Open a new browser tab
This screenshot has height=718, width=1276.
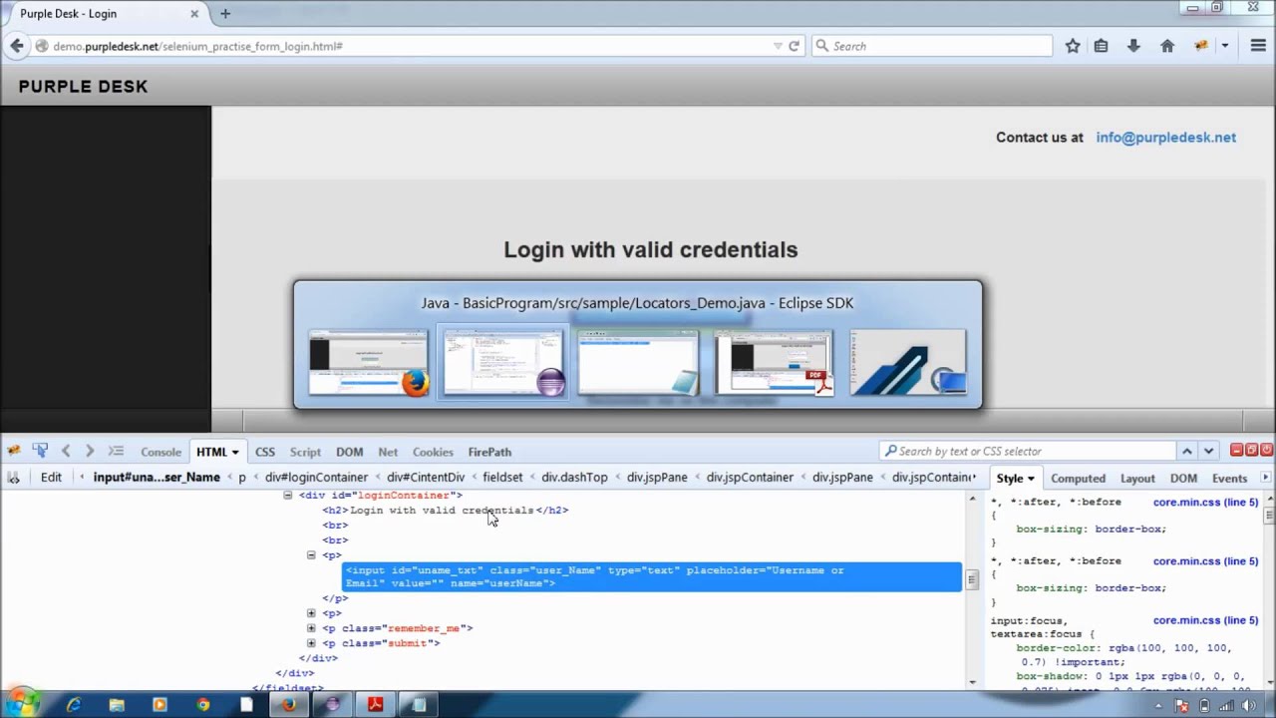click(225, 14)
